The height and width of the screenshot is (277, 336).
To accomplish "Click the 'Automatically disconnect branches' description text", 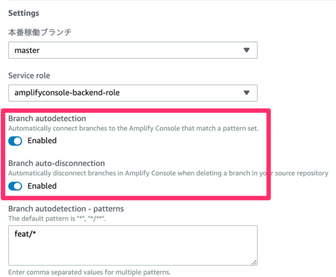I will pos(168,173).
